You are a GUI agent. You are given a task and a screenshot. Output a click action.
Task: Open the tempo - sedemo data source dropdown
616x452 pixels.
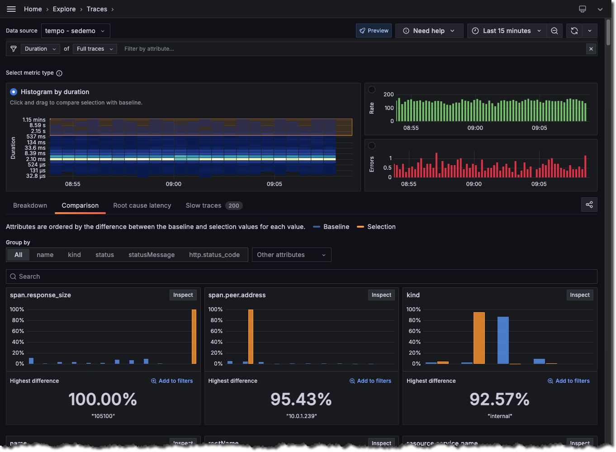[76, 30]
